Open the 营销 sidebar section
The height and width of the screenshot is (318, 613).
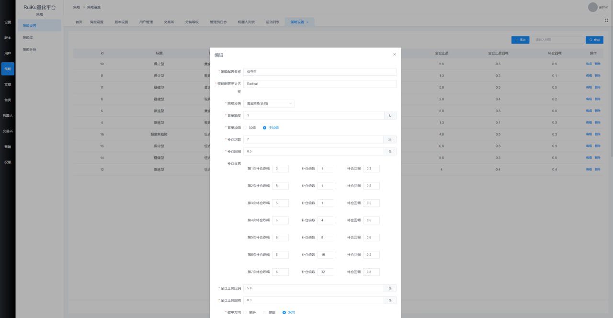point(7,147)
